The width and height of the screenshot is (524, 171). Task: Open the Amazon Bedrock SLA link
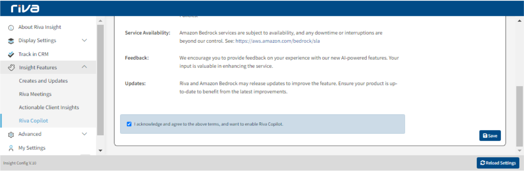click(x=277, y=41)
